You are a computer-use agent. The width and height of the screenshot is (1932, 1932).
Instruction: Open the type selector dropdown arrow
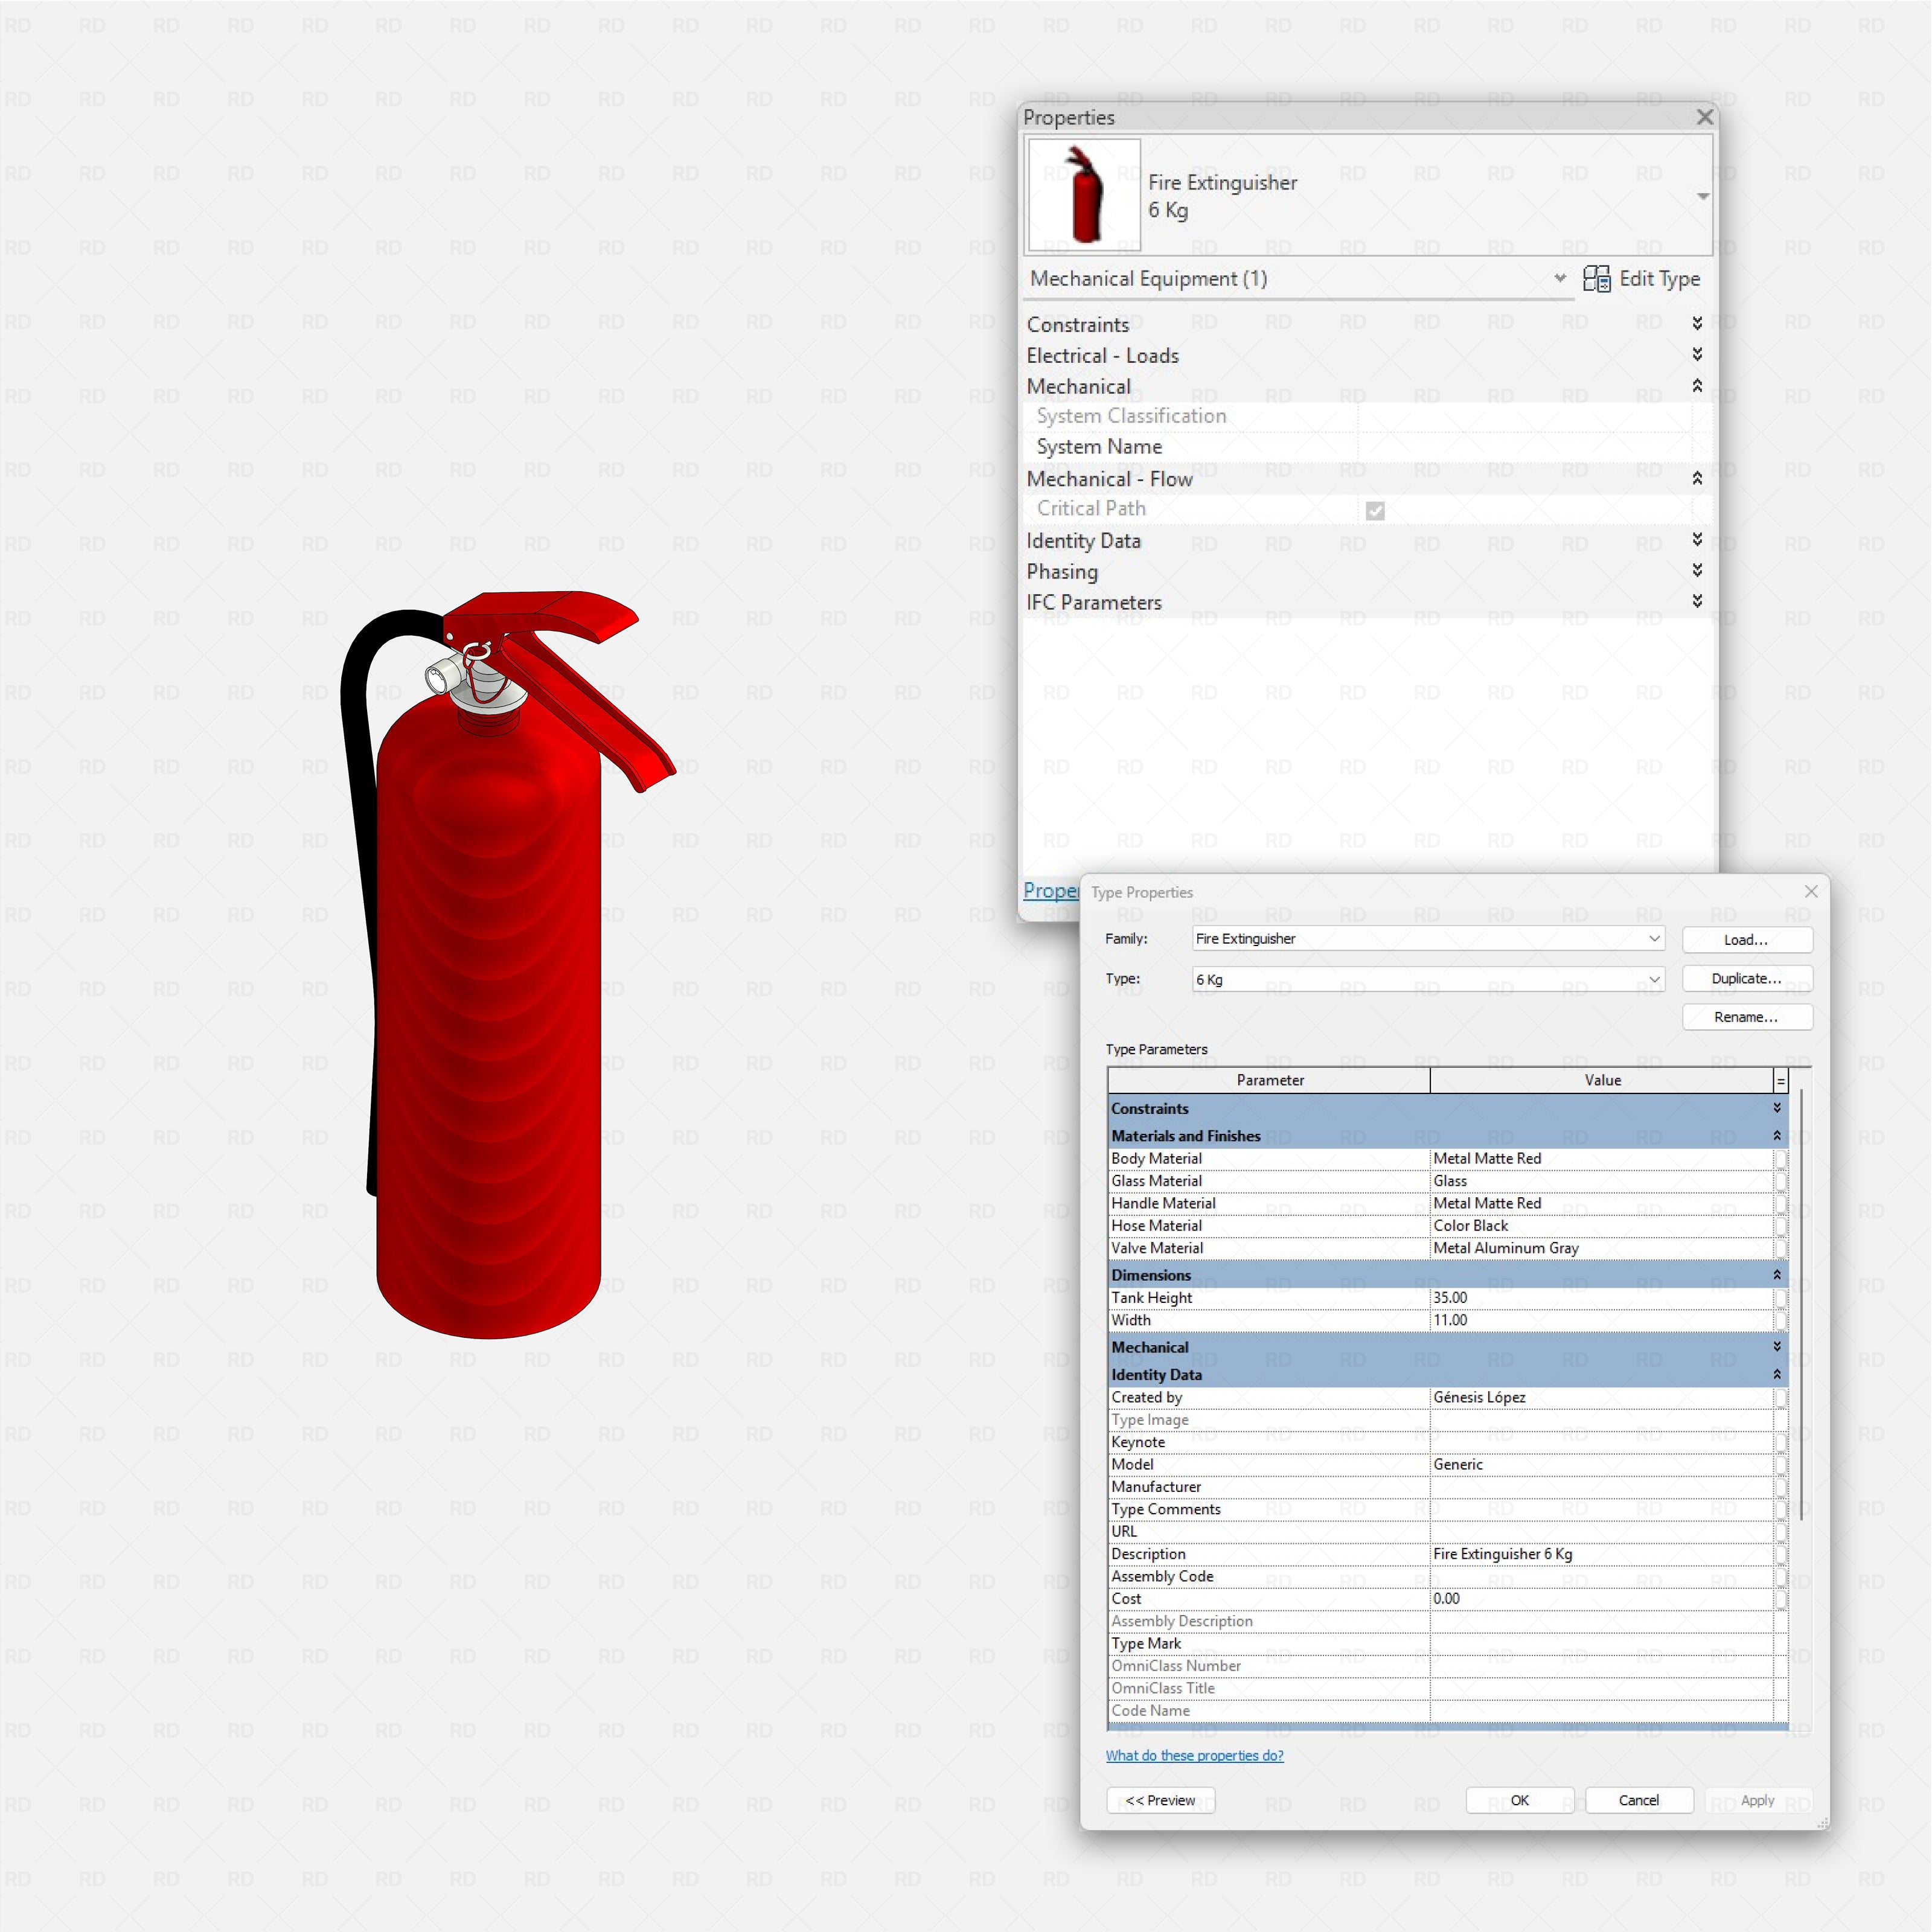1703,196
